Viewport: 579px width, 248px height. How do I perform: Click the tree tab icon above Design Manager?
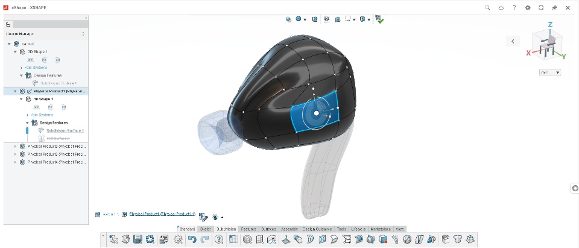click(x=8, y=25)
